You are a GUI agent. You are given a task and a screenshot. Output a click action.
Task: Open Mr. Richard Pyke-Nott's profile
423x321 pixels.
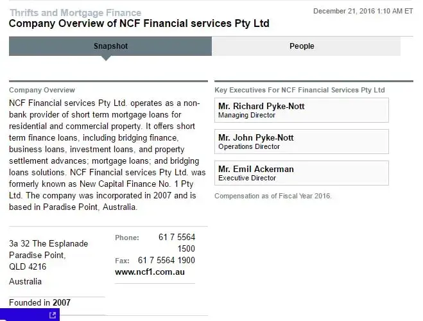(261, 106)
